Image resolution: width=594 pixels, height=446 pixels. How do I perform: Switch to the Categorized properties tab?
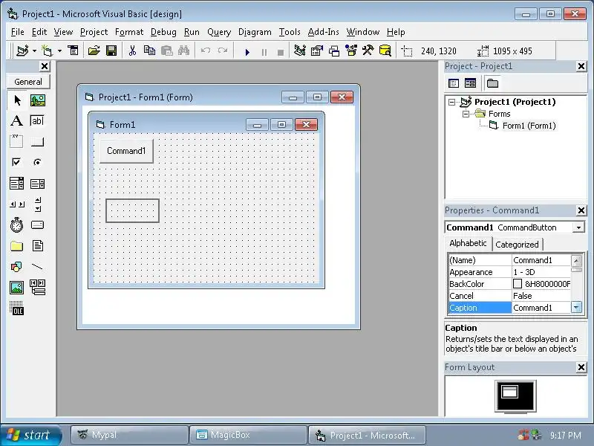click(x=517, y=245)
